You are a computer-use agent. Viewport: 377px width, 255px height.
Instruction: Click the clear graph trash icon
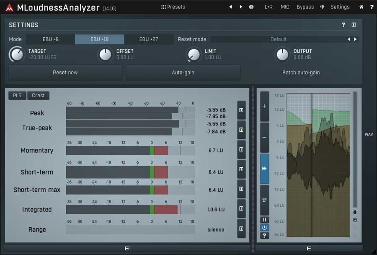click(264, 200)
